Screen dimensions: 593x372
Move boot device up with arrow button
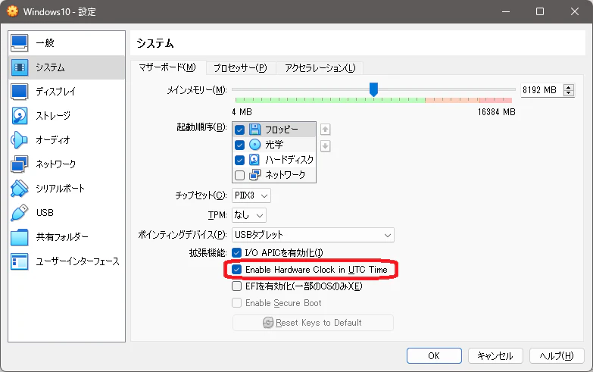[325, 130]
